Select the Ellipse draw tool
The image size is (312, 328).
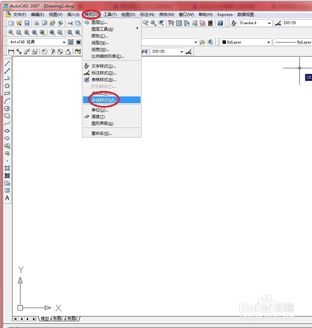pos(7,131)
